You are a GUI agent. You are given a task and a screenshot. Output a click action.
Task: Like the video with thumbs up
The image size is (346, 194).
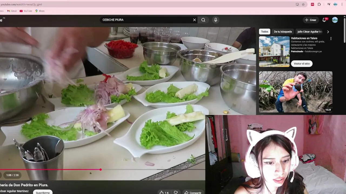click(164, 192)
